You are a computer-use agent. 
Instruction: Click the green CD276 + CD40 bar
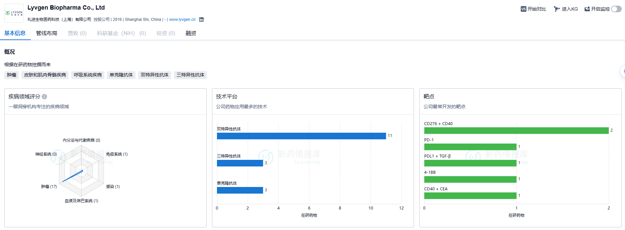[x=516, y=131]
